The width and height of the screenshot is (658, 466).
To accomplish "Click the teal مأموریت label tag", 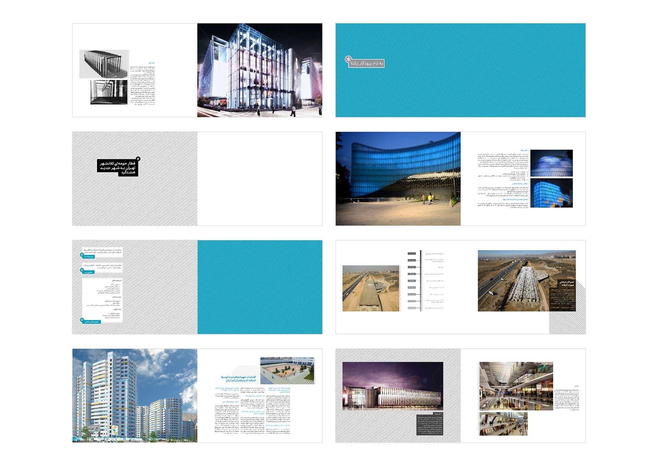I will click(x=89, y=272).
